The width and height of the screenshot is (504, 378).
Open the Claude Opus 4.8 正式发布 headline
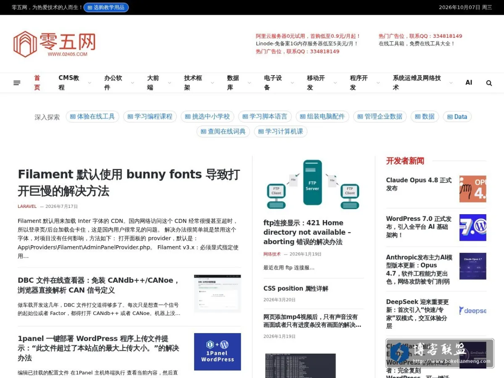pyautogui.click(x=419, y=184)
